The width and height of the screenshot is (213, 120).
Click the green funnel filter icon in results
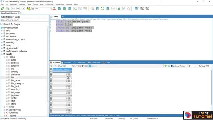click(165, 66)
